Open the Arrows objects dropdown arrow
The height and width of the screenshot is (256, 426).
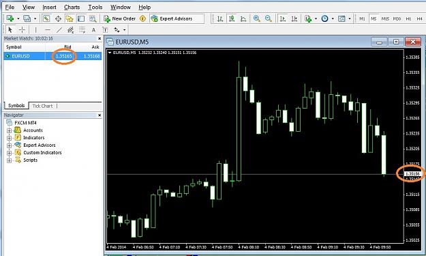tap(125, 30)
